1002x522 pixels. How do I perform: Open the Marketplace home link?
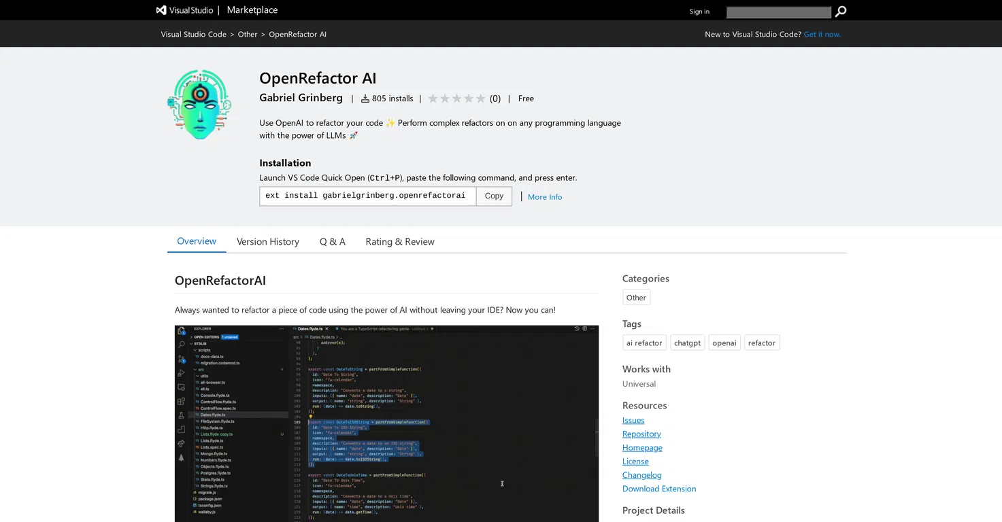(x=252, y=10)
